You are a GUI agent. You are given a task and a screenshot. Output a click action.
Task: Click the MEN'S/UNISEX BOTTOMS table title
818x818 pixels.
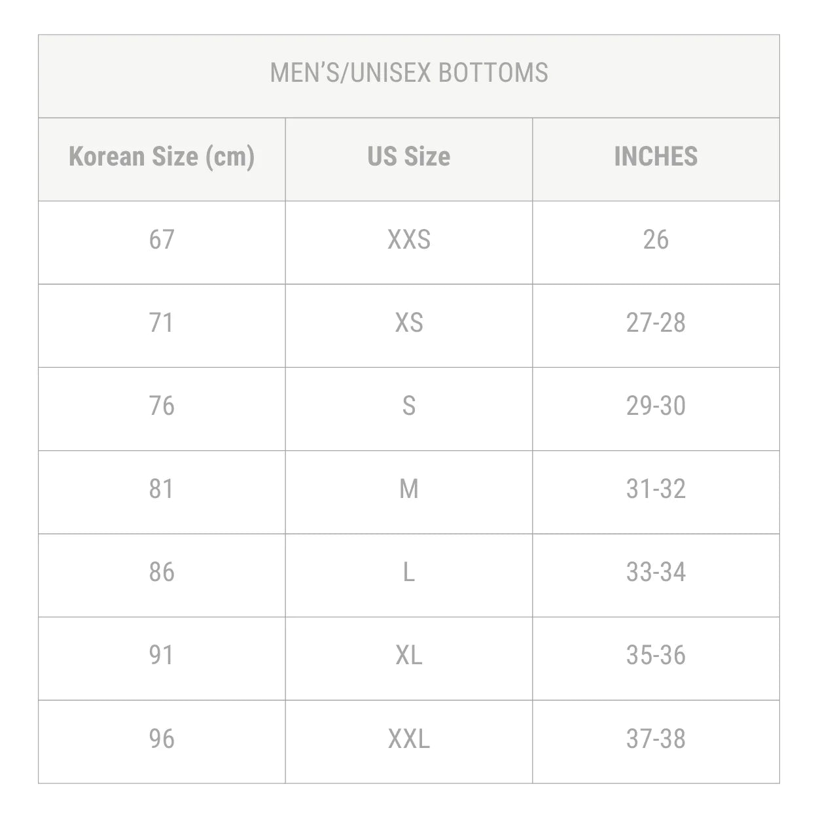[409, 73]
